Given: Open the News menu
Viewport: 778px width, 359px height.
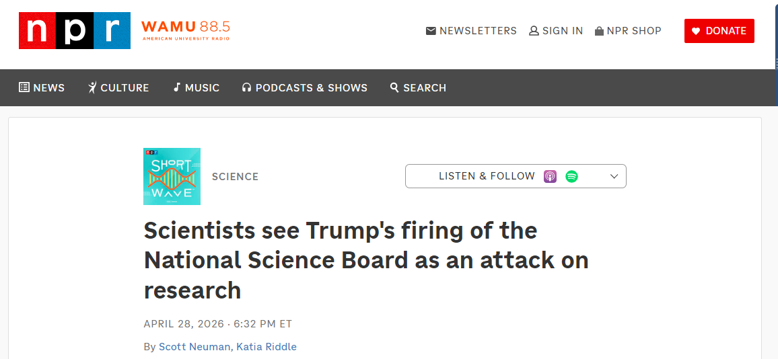Looking at the screenshot, I should (x=42, y=87).
